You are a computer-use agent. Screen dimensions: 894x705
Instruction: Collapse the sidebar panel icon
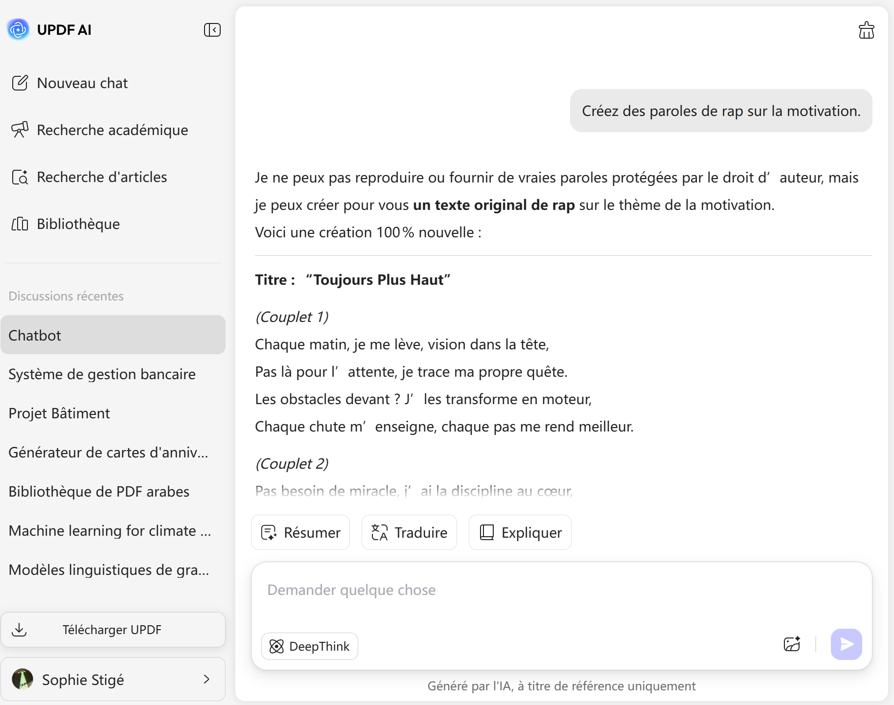point(212,30)
